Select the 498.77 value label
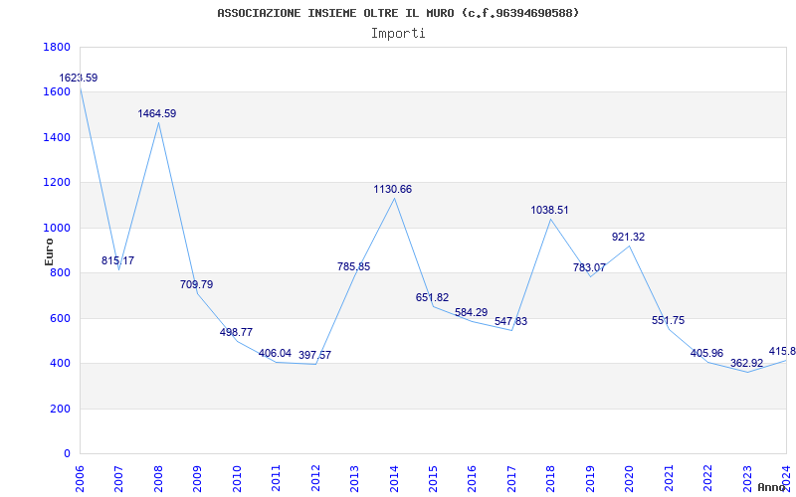Screen dimensions: 796x497 pyautogui.click(x=236, y=332)
